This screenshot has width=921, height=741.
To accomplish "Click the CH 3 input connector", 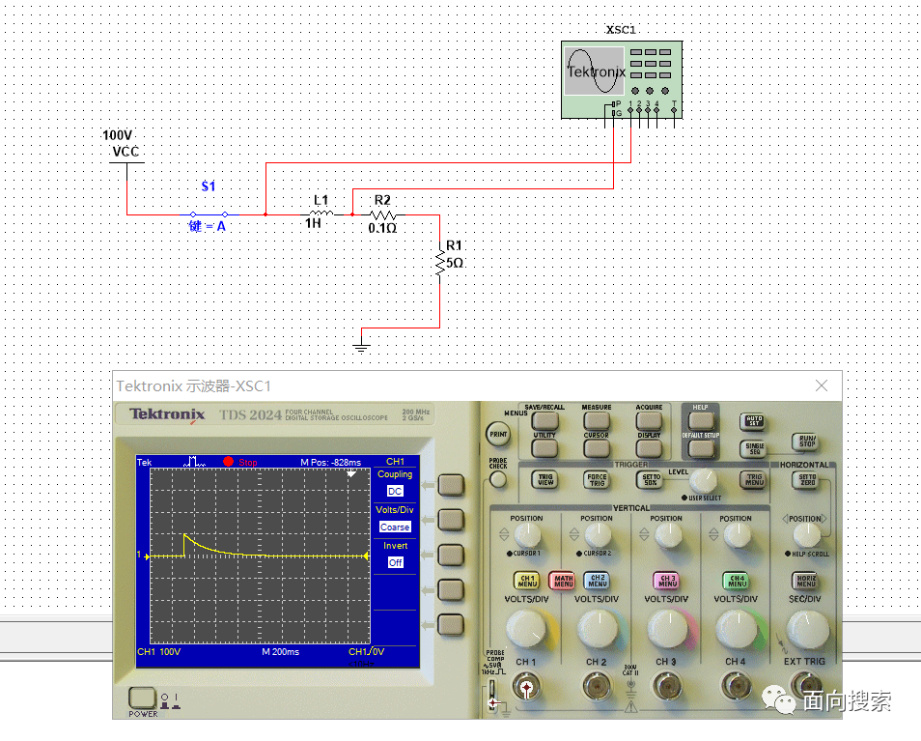I will click(667, 686).
